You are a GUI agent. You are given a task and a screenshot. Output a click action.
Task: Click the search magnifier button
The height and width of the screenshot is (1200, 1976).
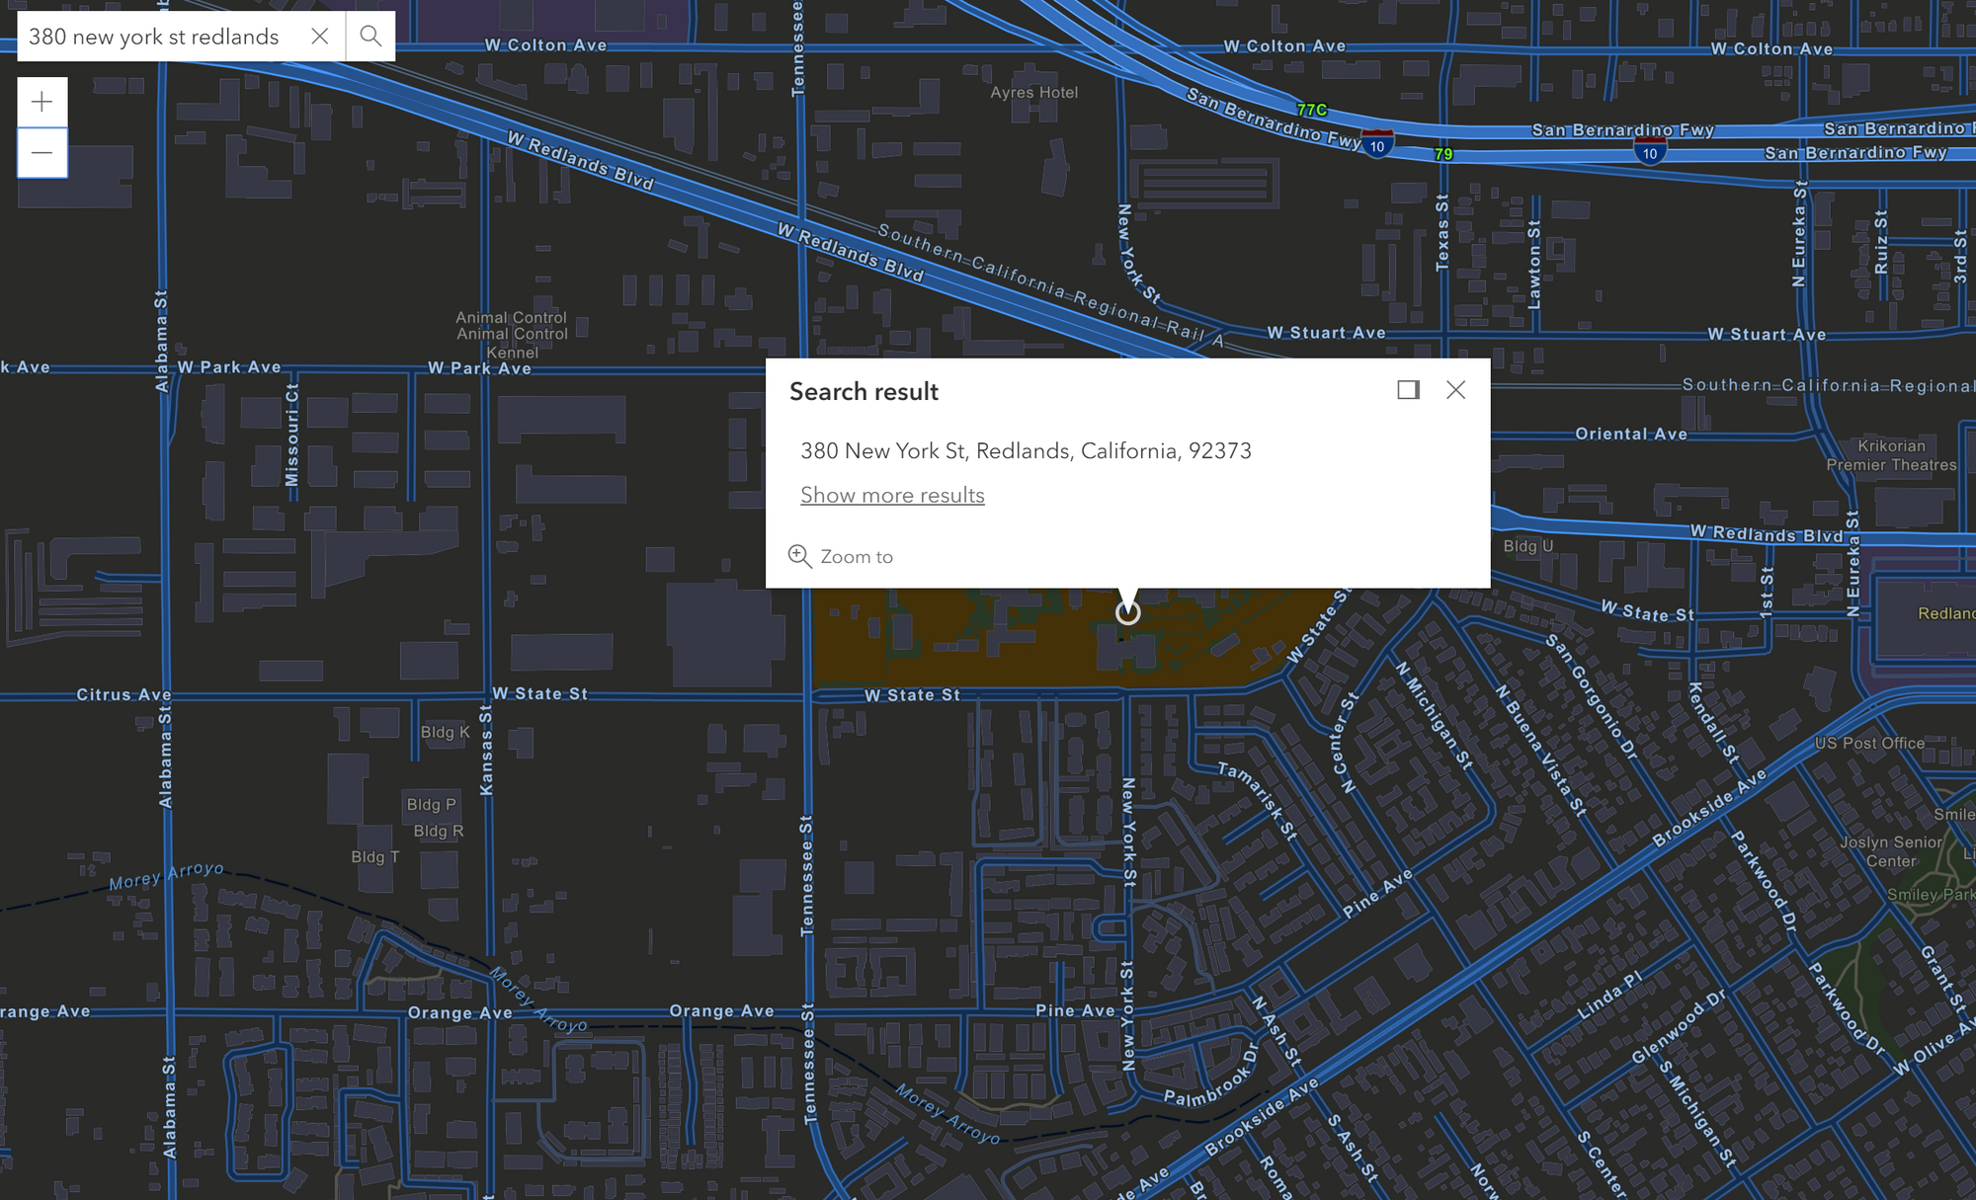[370, 37]
